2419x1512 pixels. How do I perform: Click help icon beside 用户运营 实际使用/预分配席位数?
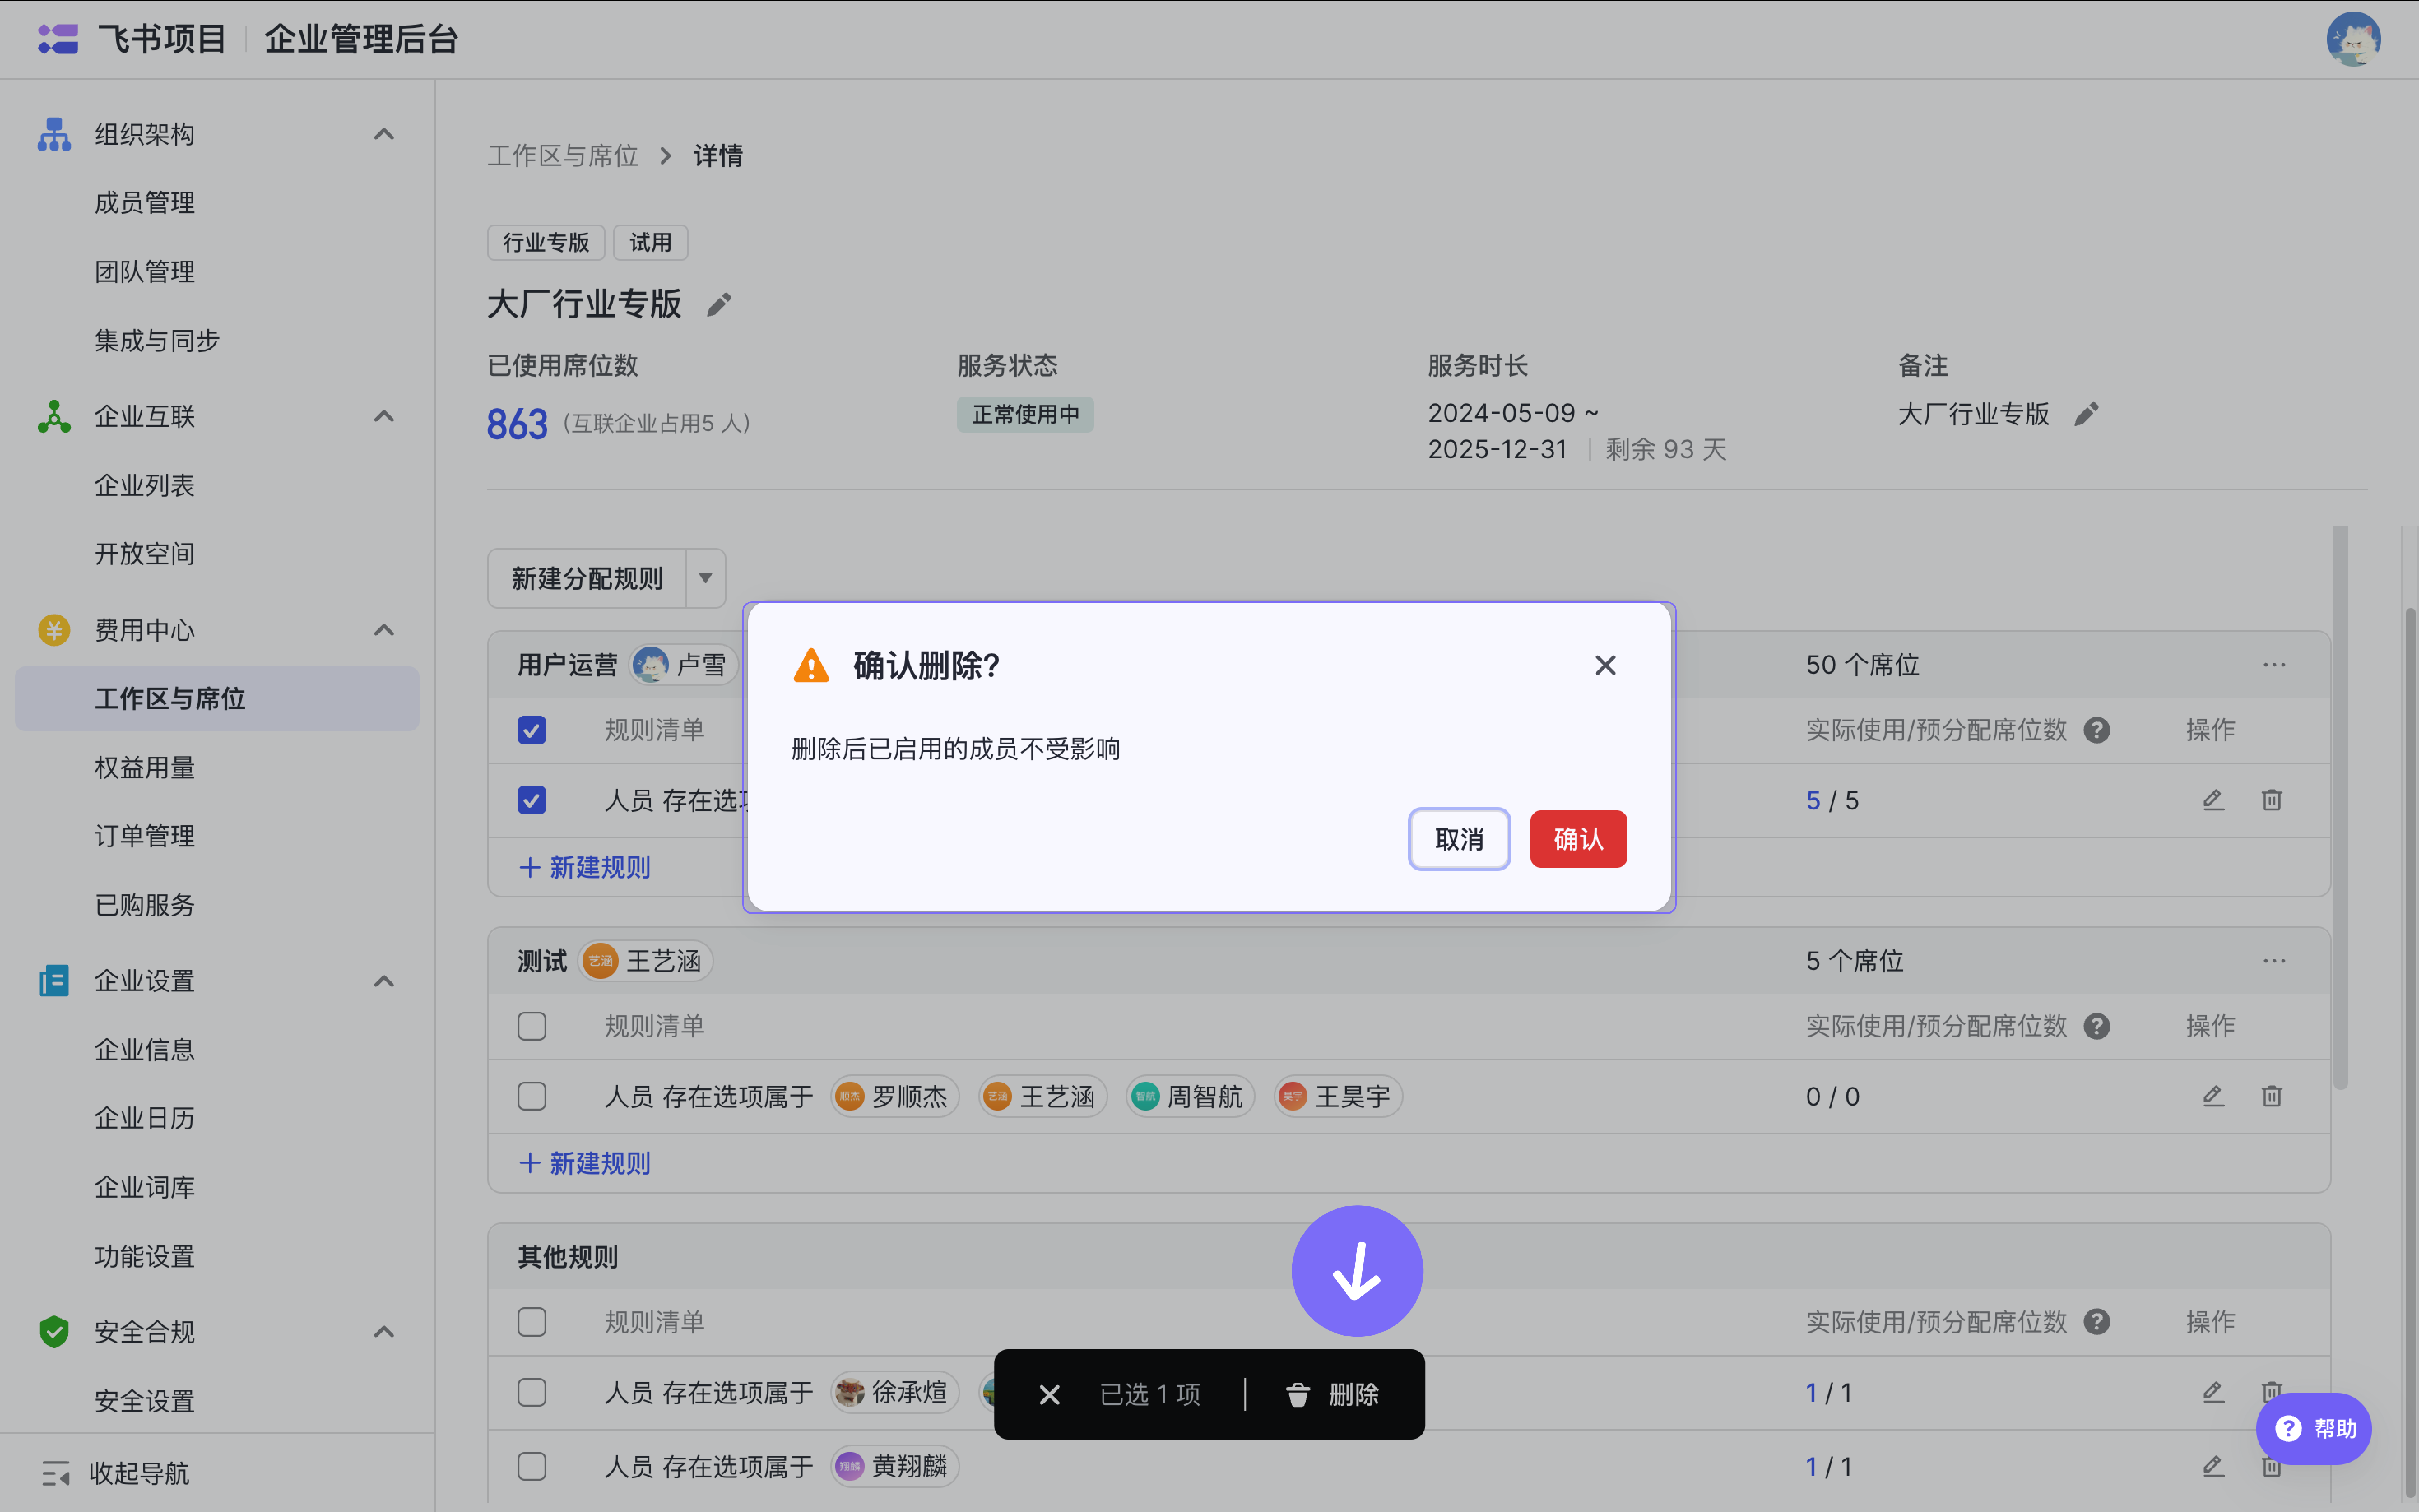point(2097,730)
